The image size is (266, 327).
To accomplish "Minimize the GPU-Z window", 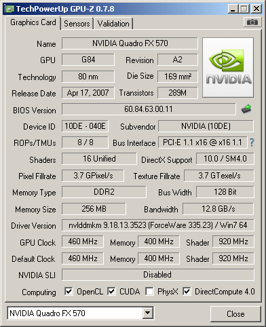I will 233,9.
